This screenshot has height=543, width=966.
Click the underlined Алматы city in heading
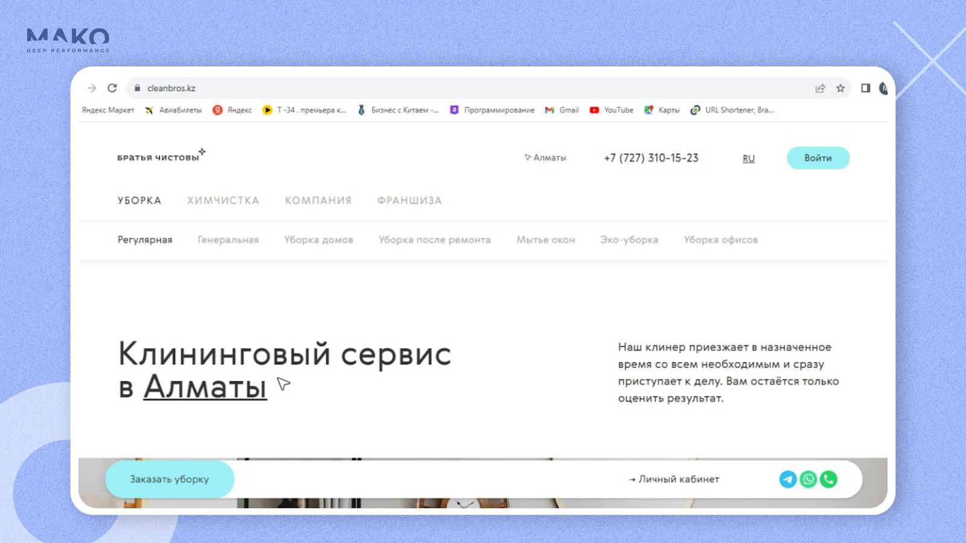[205, 387]
